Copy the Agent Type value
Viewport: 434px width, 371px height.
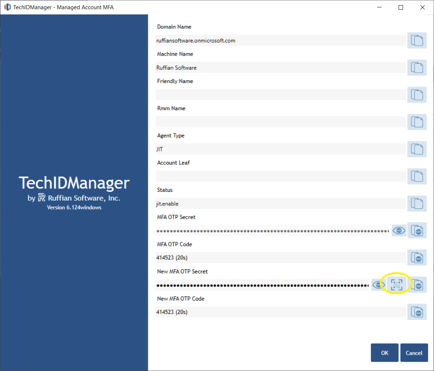417,149
